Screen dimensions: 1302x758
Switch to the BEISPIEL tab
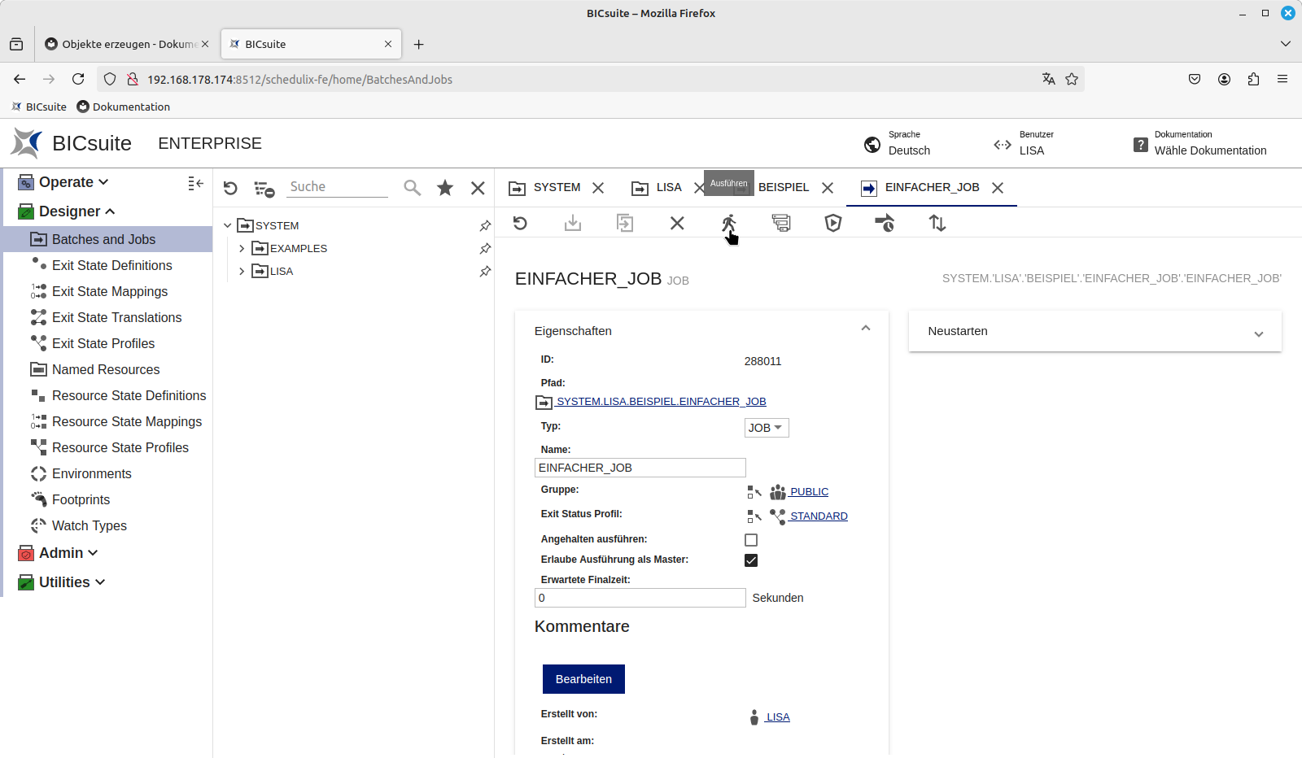(x=783, y=188)
